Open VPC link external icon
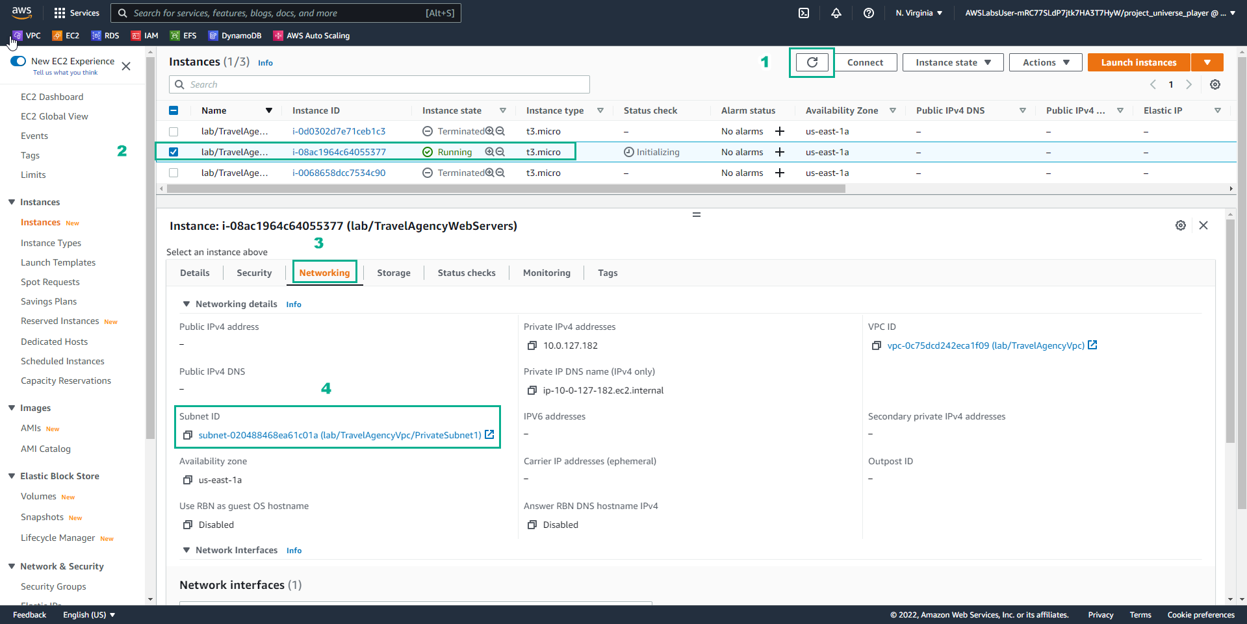Screen dimensions: 1247x624 pos(1092,345)
